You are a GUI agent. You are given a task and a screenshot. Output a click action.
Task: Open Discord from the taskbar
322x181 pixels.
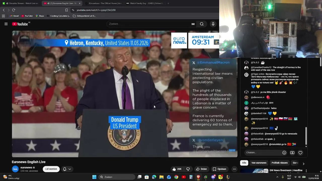[213, 177]
